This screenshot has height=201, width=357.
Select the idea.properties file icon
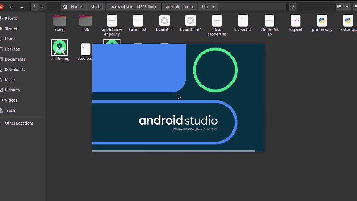click(x=217, y=20)
